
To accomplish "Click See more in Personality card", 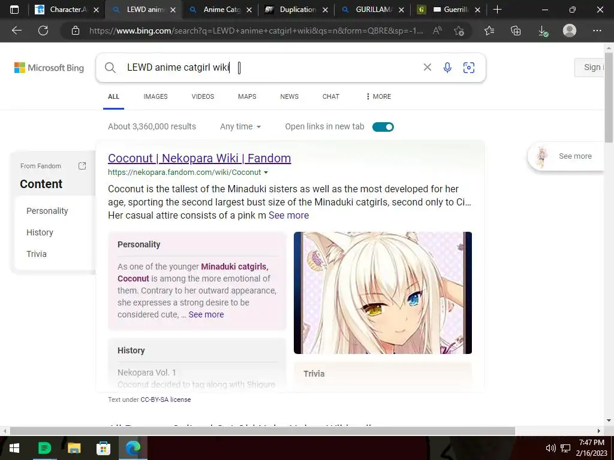I will 206,314.
